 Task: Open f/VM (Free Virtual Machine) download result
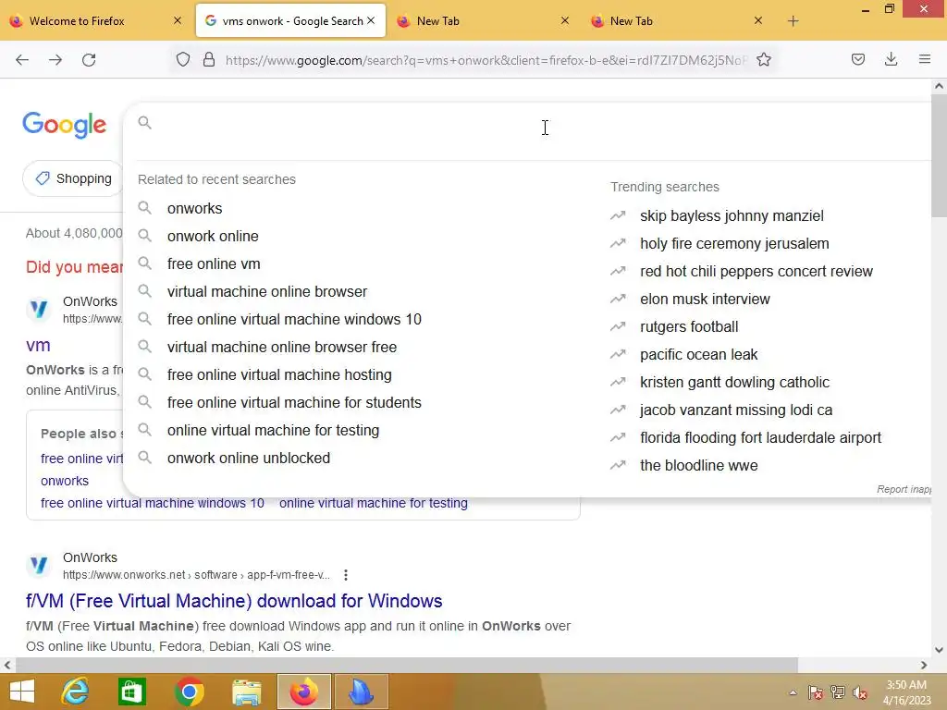point(234,601)
